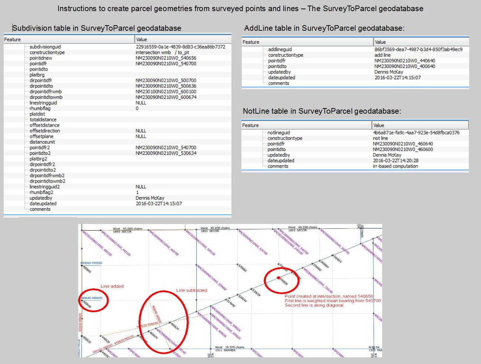Click the Feature column header of AddLine table

click(x=307, y=42)
